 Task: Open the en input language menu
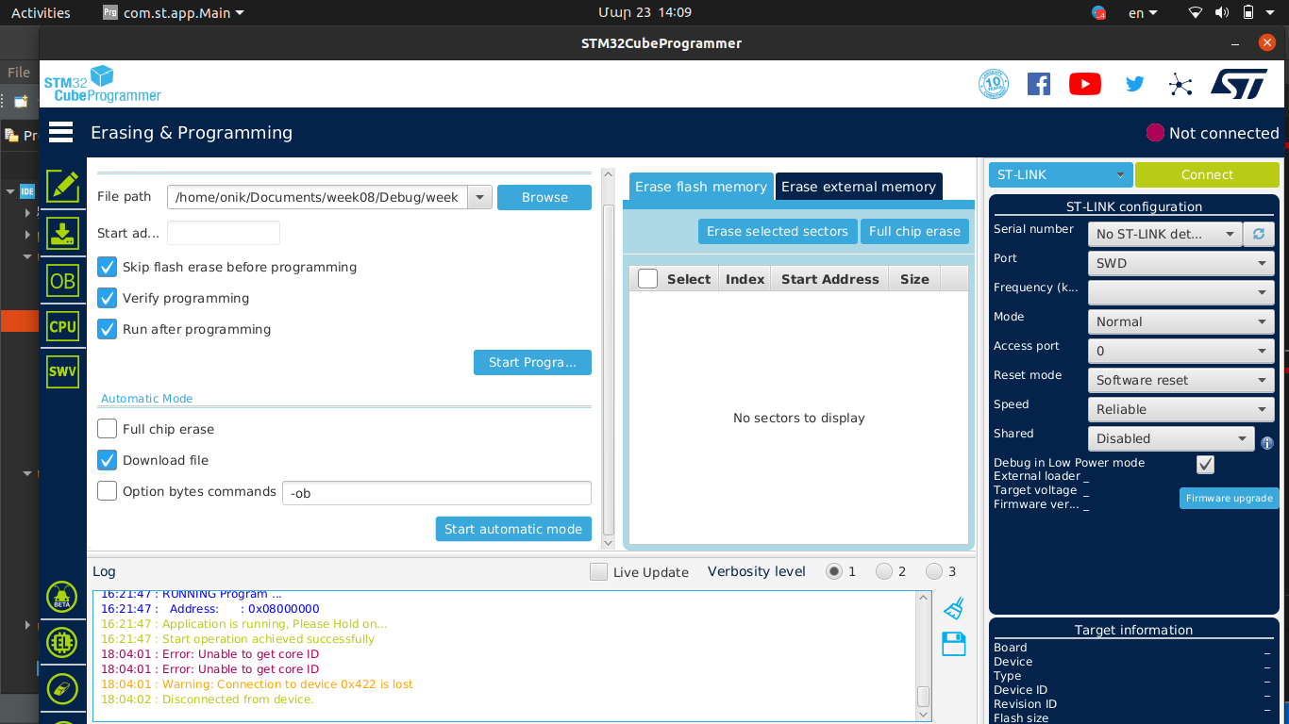pos(1142,13)
